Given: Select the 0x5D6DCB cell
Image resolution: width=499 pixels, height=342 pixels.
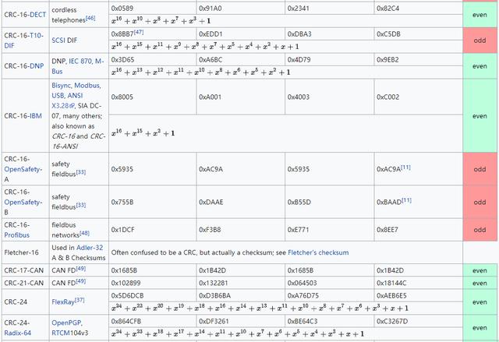Looking at the screenshot, I should (x=153, y=295).
